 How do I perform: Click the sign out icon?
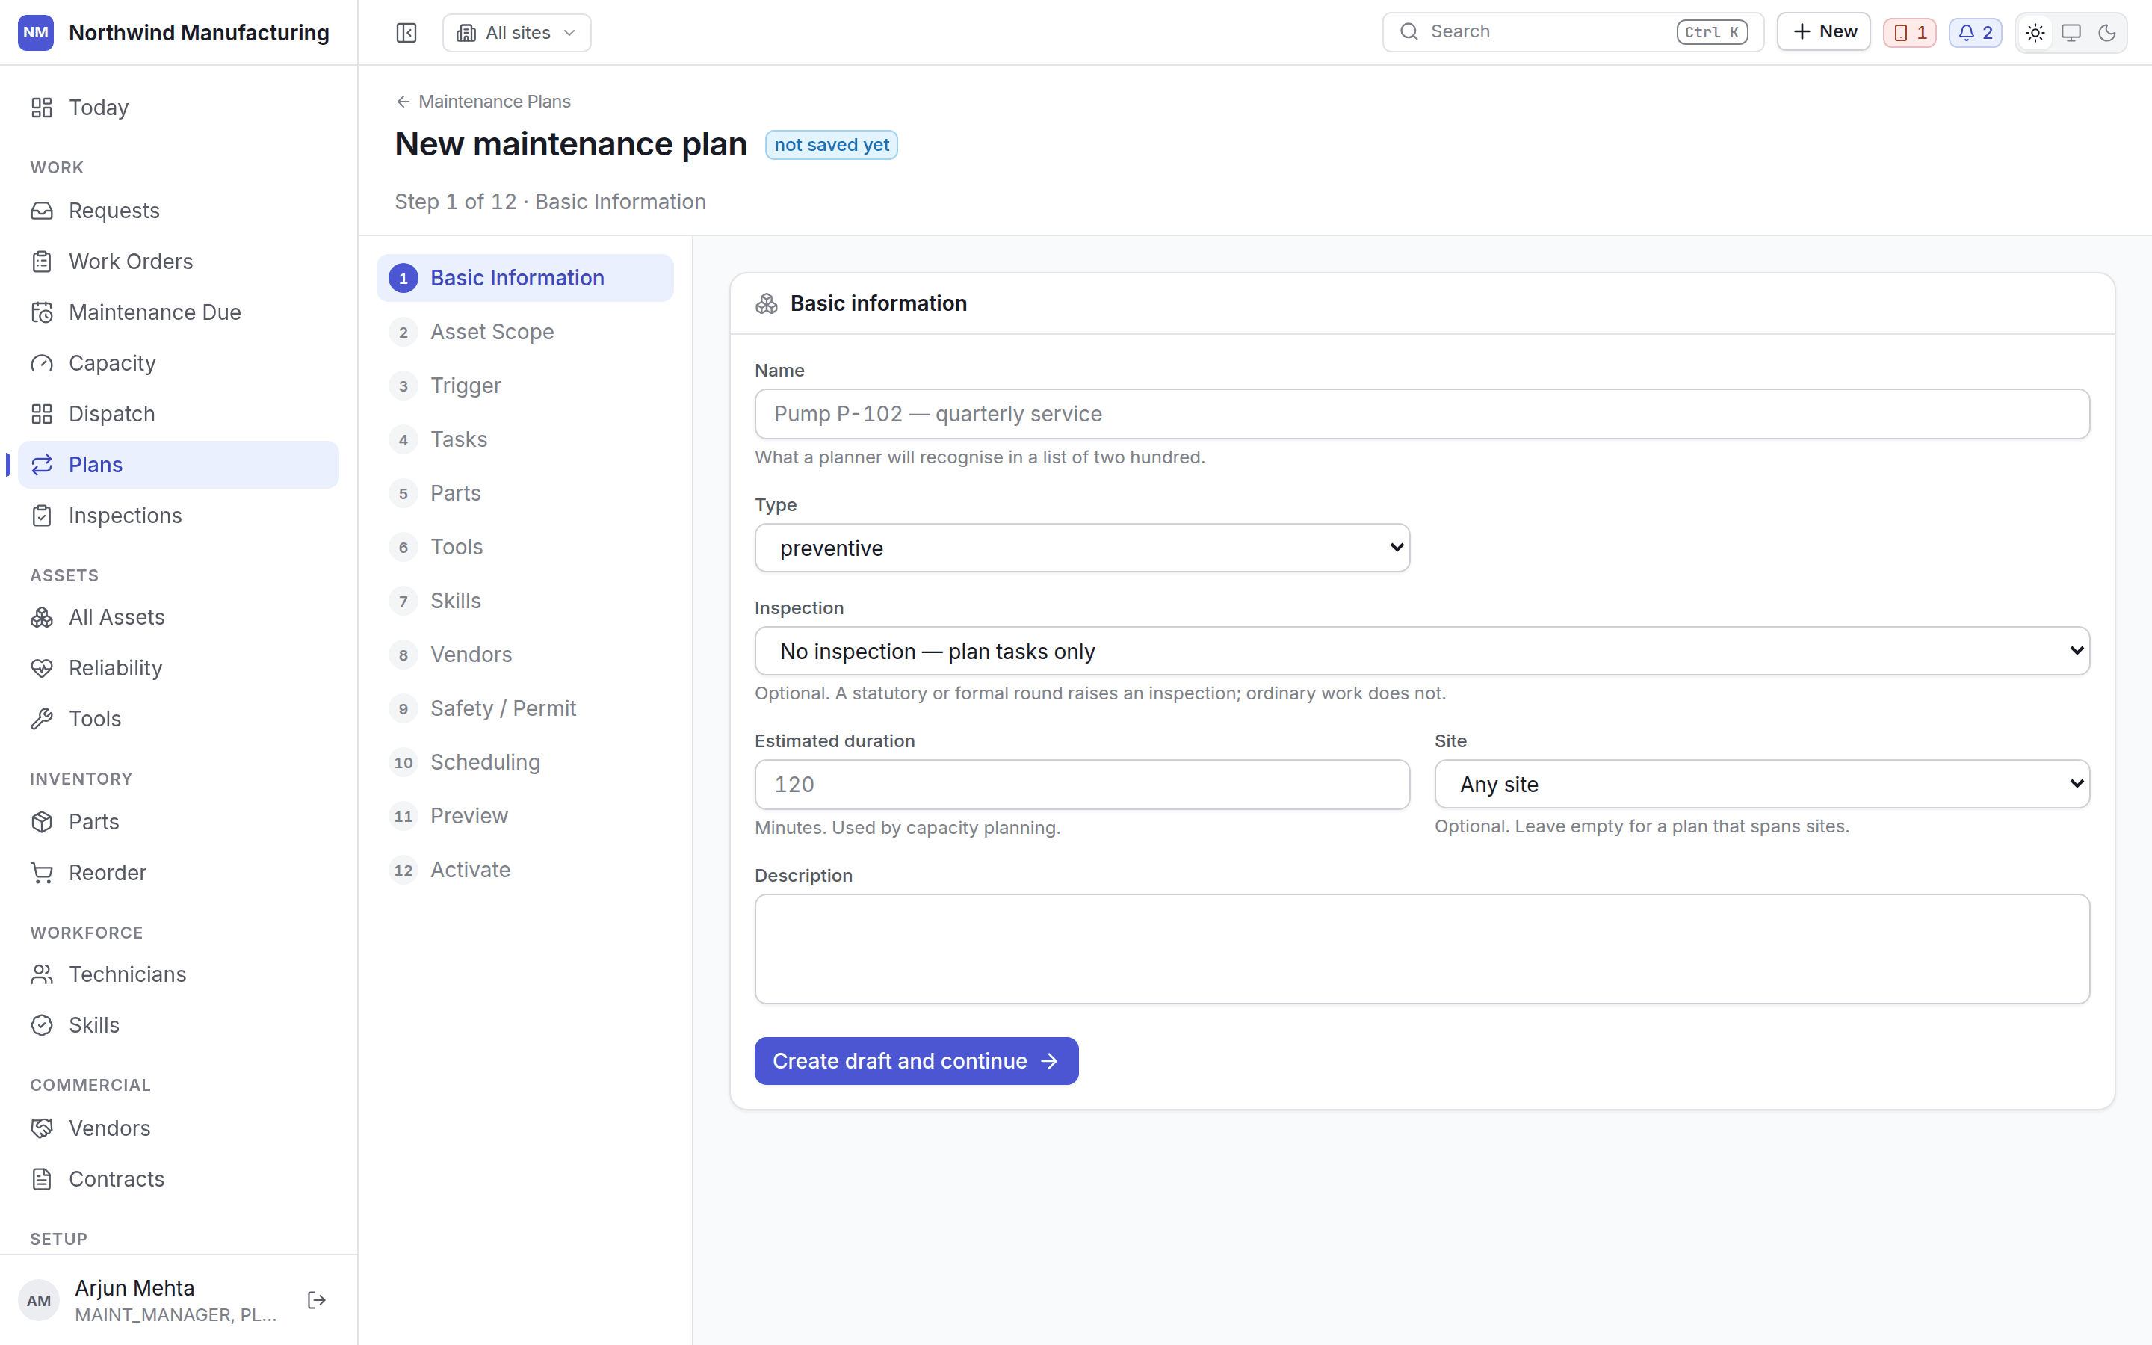pos(317,1300)
